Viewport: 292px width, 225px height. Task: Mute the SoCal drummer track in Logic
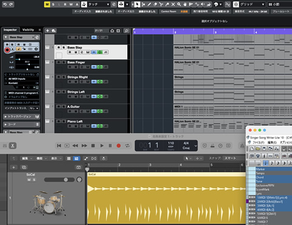pos(29,180)
